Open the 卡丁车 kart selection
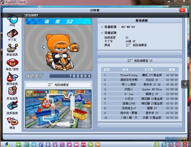Viewport: 191px width, 147px height. click(12, 35)
